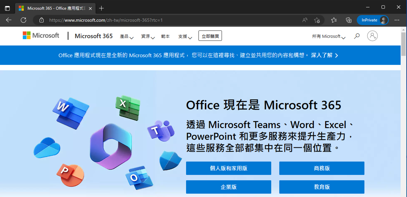Maximize the browser window

pos(383,7)
